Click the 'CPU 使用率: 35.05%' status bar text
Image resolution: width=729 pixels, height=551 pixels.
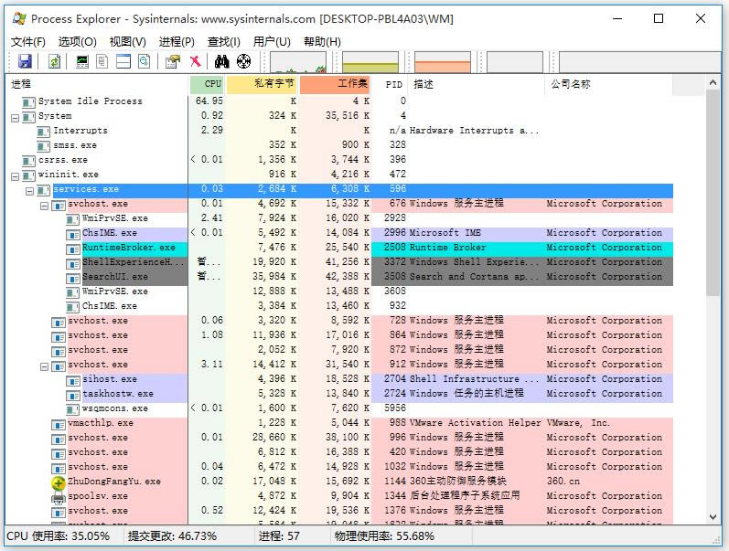[59, 536]
